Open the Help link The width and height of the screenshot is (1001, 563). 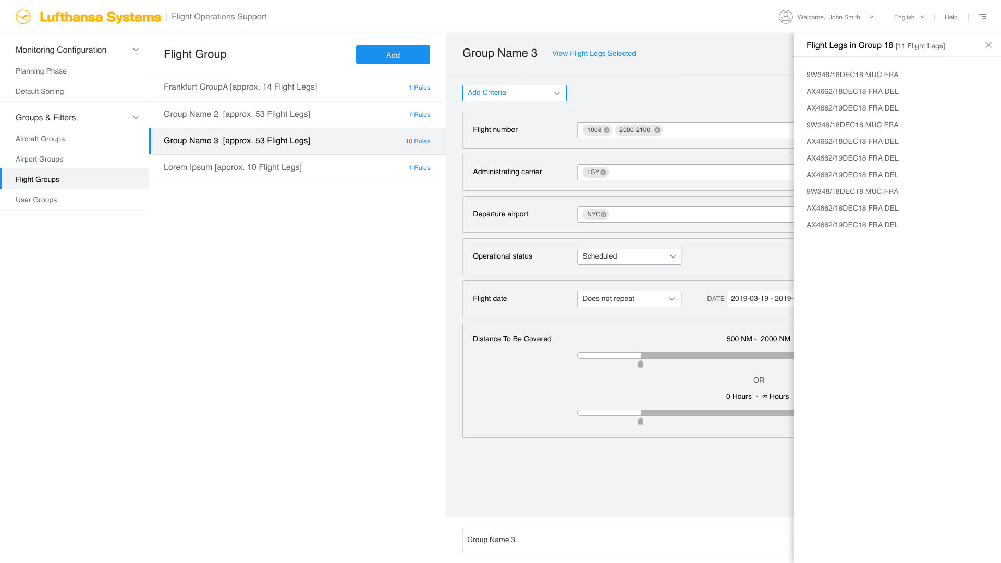(x=951, y=17)
